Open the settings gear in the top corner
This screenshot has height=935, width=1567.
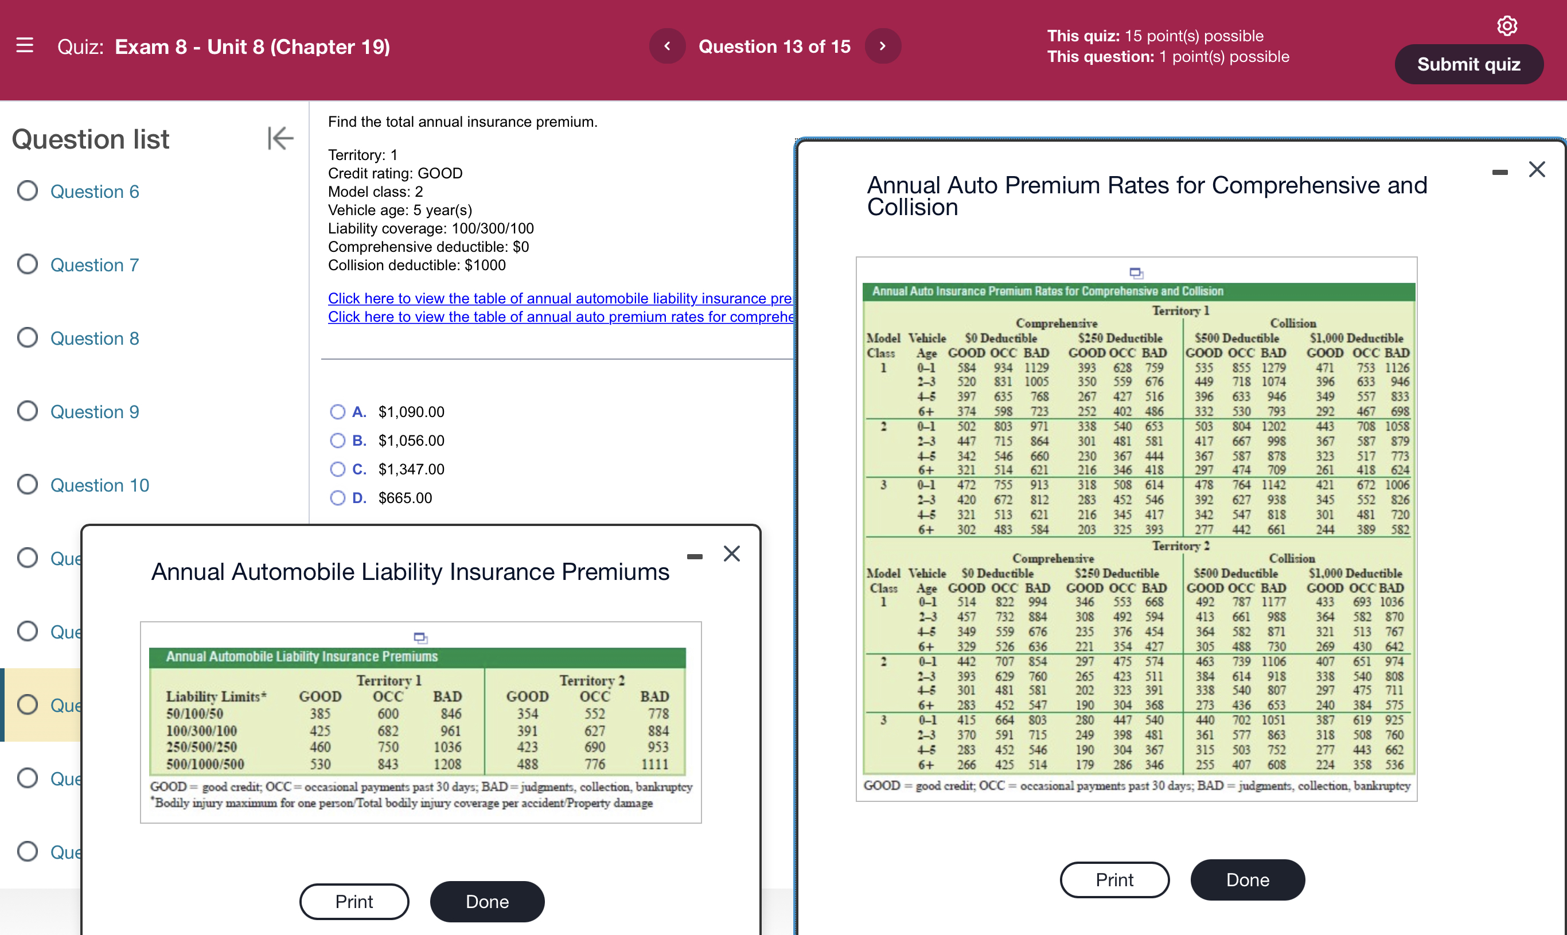[1507, 25]
